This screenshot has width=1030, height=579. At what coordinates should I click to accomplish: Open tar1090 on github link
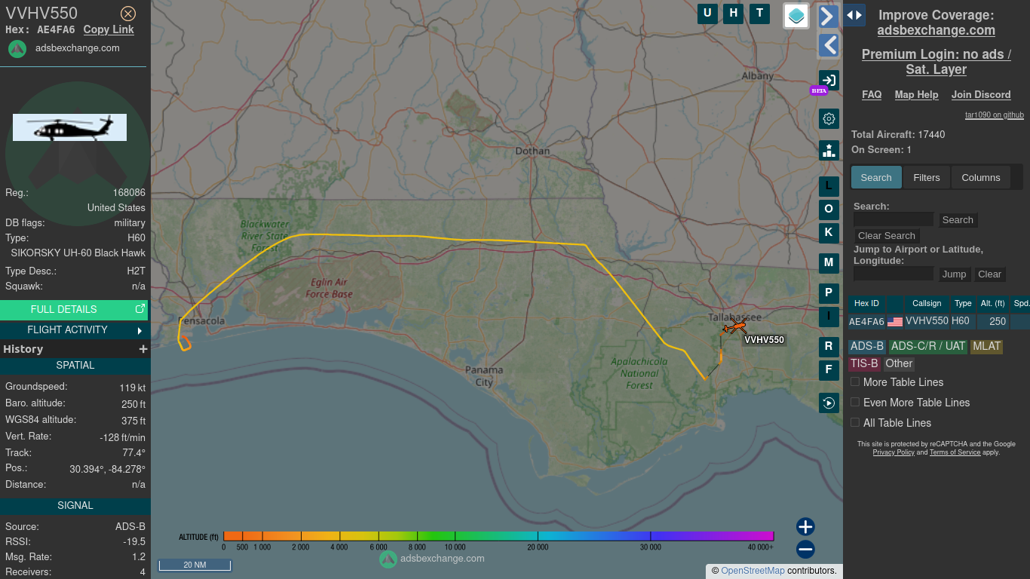tap(995, 115)
